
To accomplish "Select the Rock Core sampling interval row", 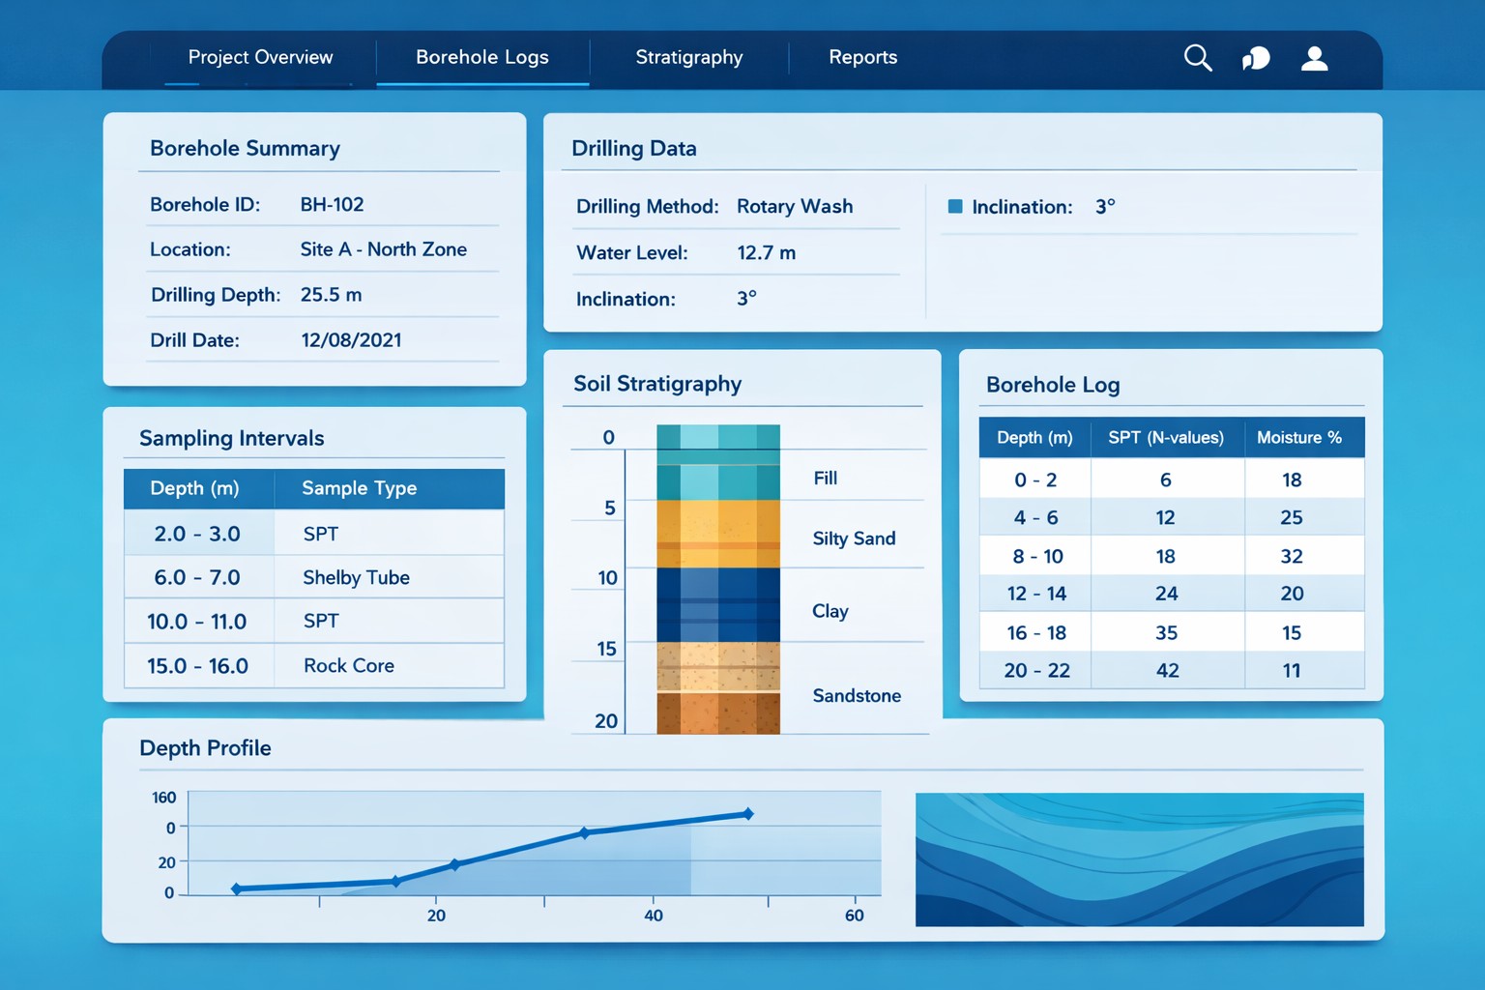I will point(313,665).
